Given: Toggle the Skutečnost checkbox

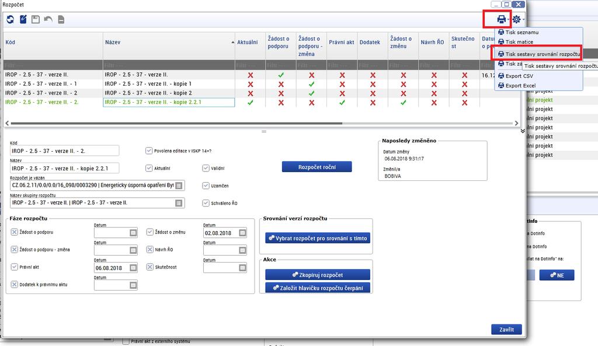Looking at the screenshot, I should coord(150,267).
